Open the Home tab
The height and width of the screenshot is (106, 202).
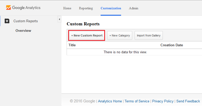[x=67, y=8]
